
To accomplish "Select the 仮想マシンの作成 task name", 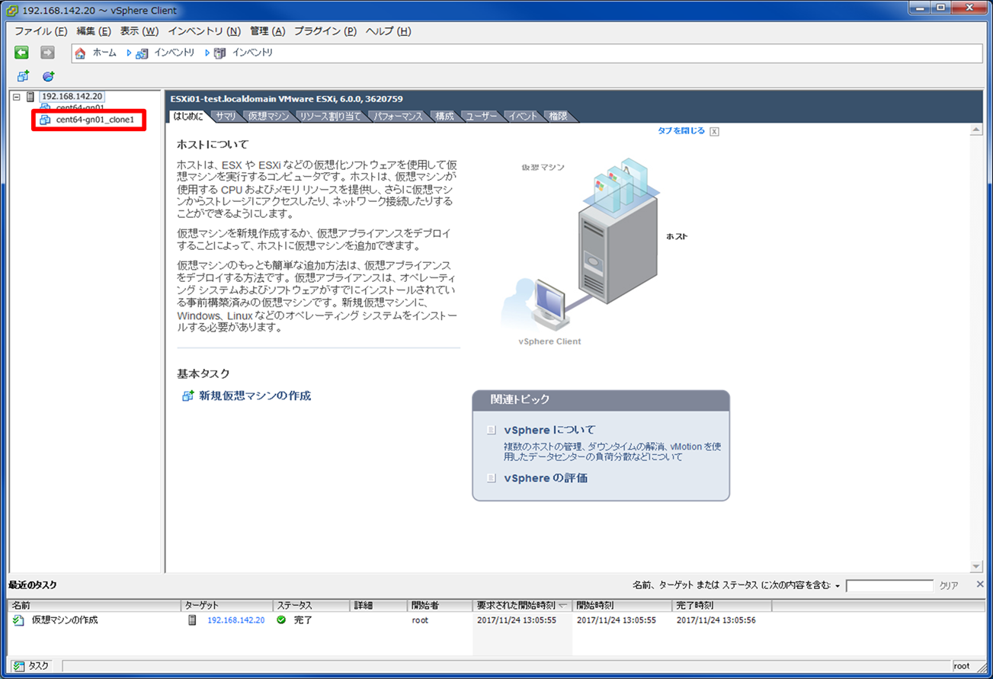I will (x=65, y=620).
